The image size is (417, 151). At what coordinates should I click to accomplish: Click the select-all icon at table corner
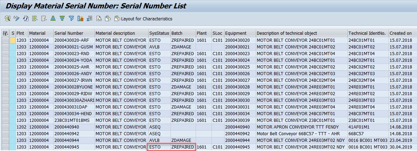pos(5,33)
